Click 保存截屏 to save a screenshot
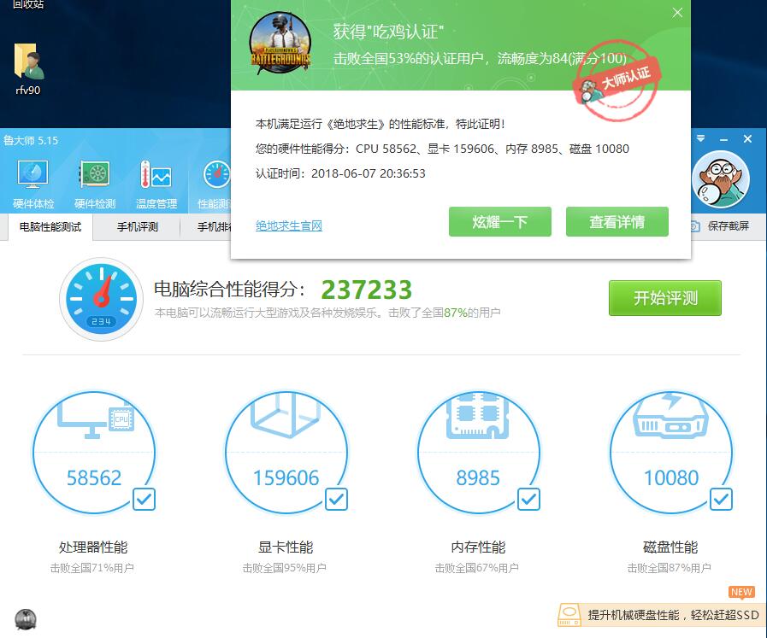The height and width of the screenshot is (638, 767). pos(728,226)
